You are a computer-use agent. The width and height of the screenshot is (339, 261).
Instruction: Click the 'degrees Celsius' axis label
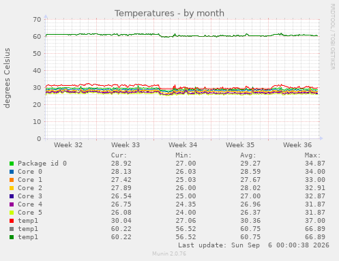click(7, 78)
